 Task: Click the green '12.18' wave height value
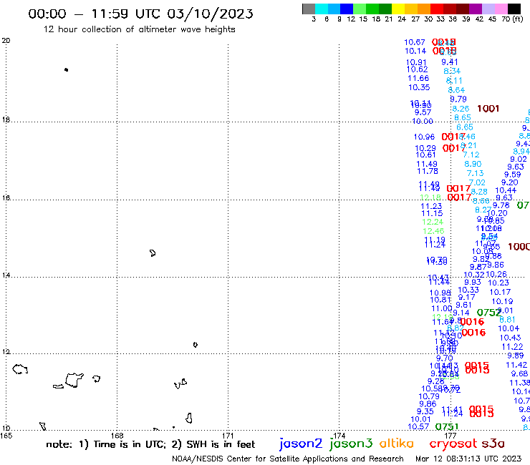430,197
